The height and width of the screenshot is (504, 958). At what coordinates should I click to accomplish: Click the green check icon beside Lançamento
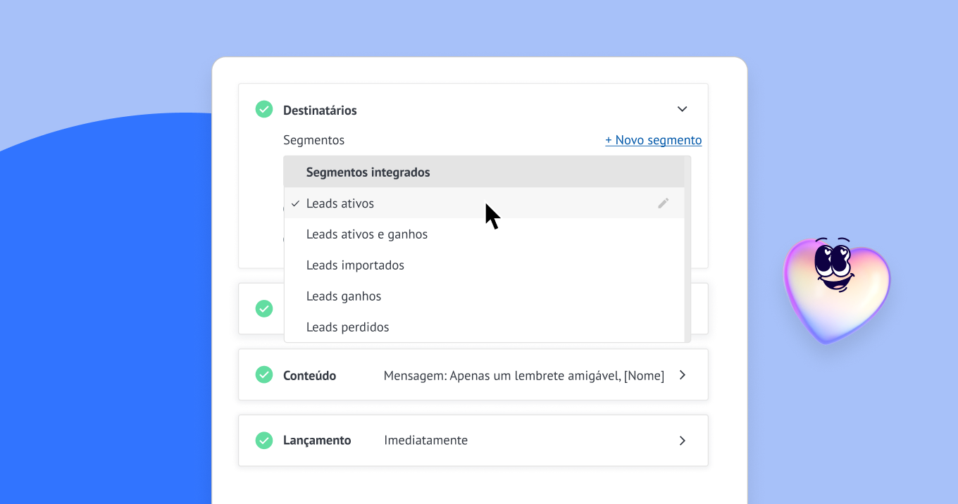[264, 441]
